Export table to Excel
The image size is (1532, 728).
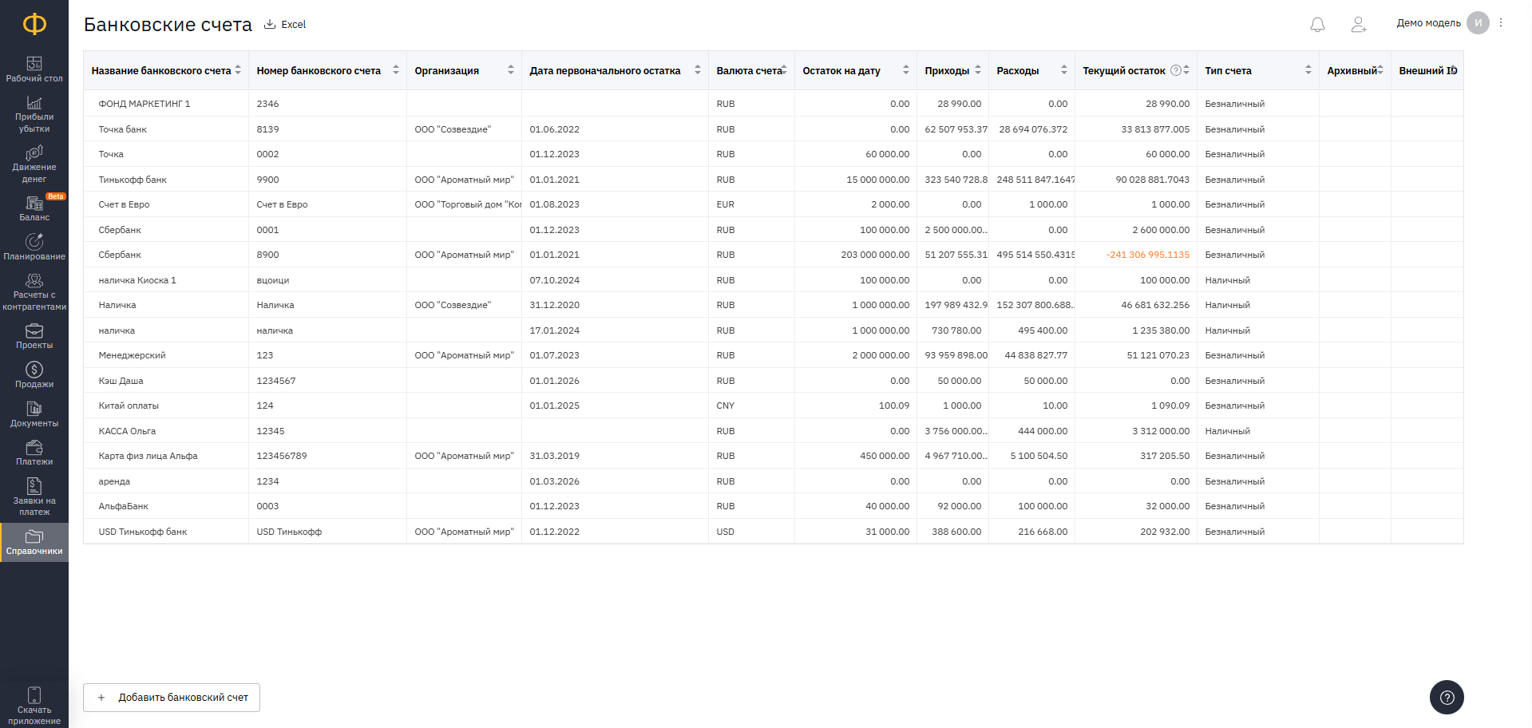(x=285, y=25)
